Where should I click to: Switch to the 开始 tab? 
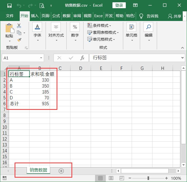(x=24, y=16)
